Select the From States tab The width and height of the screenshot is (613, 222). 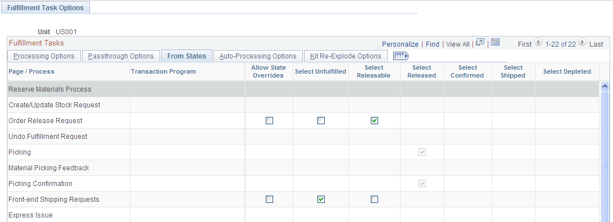point(187,56)
